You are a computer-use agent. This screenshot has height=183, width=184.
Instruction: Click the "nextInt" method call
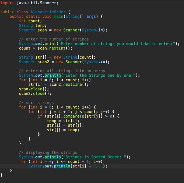[57, 48]
